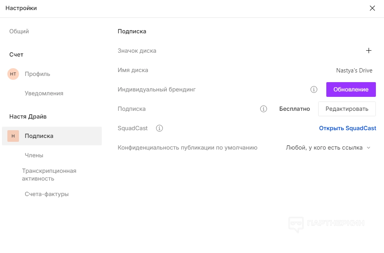
Task: Open Уведомления settings
Action: click(44, 93)
